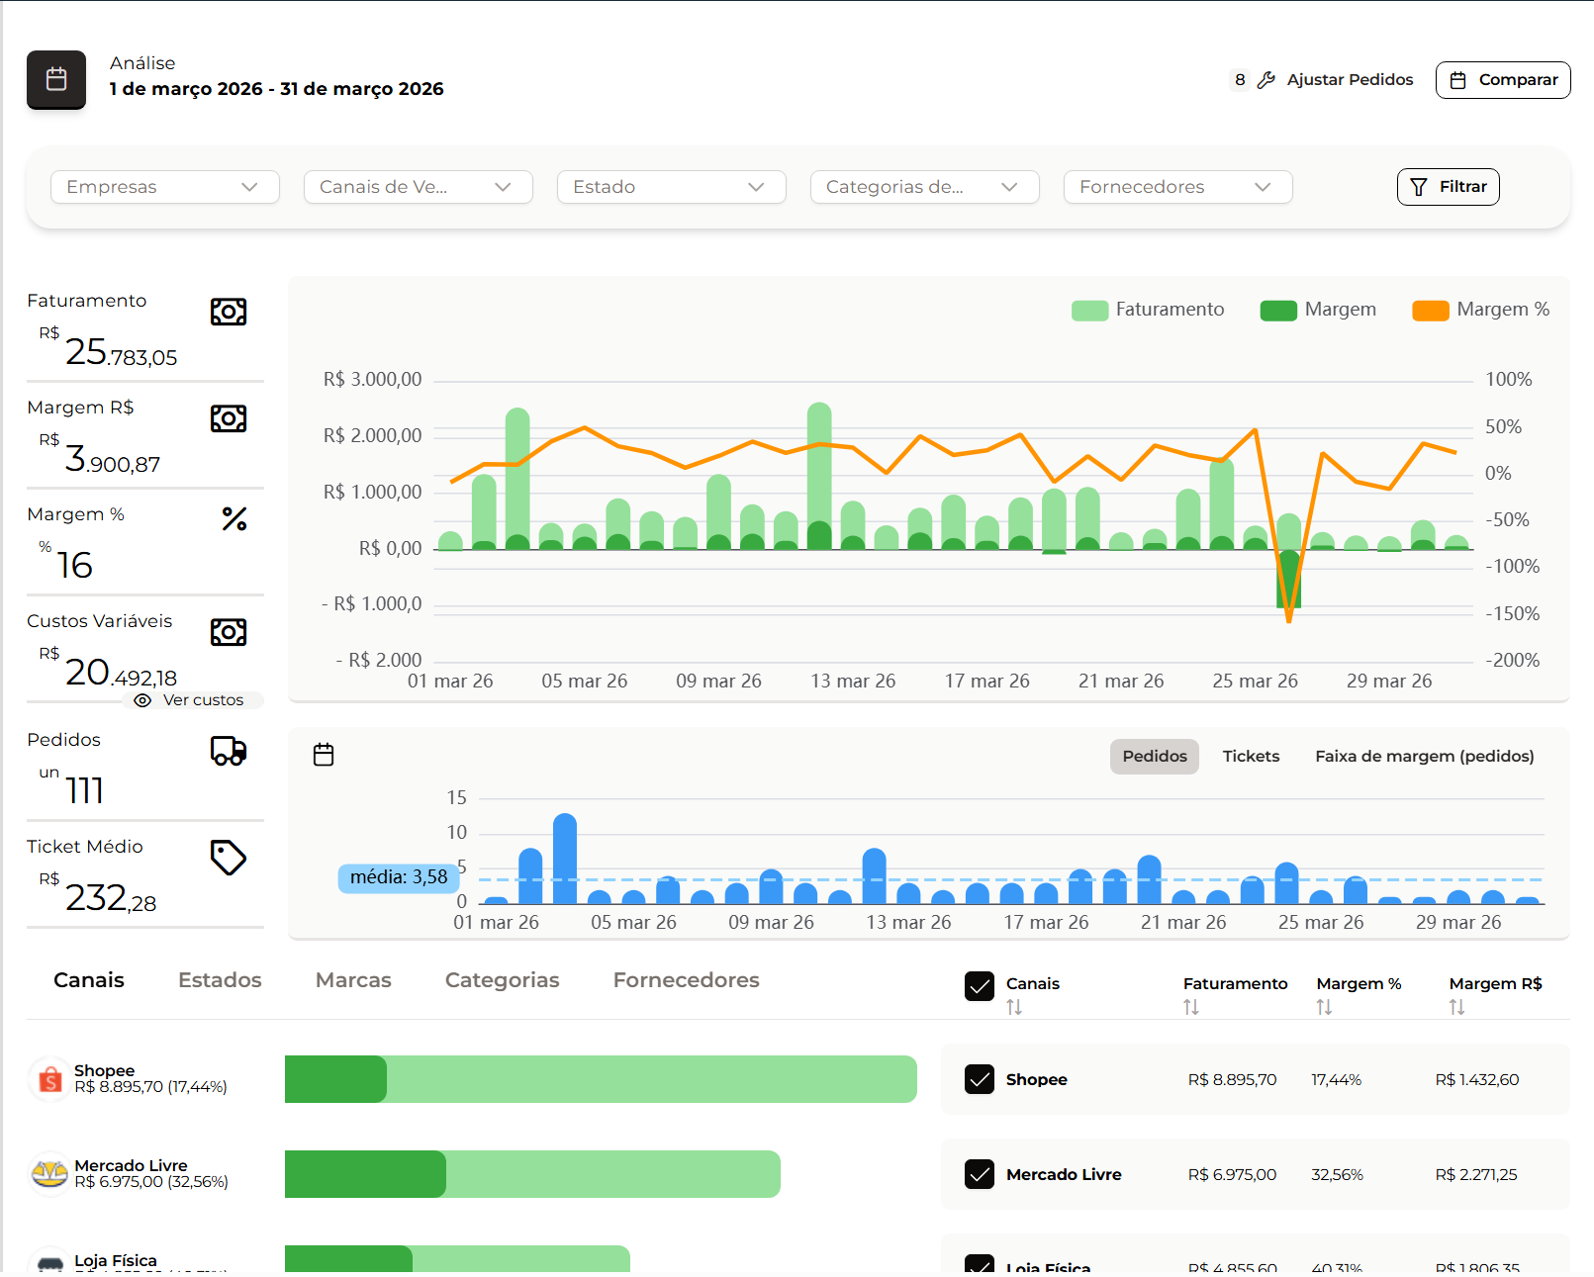The height and width of the screenshot is (1277, 1594).
Task: Click the Ticket Médio tag icon
Action: (x=229, y=858)
